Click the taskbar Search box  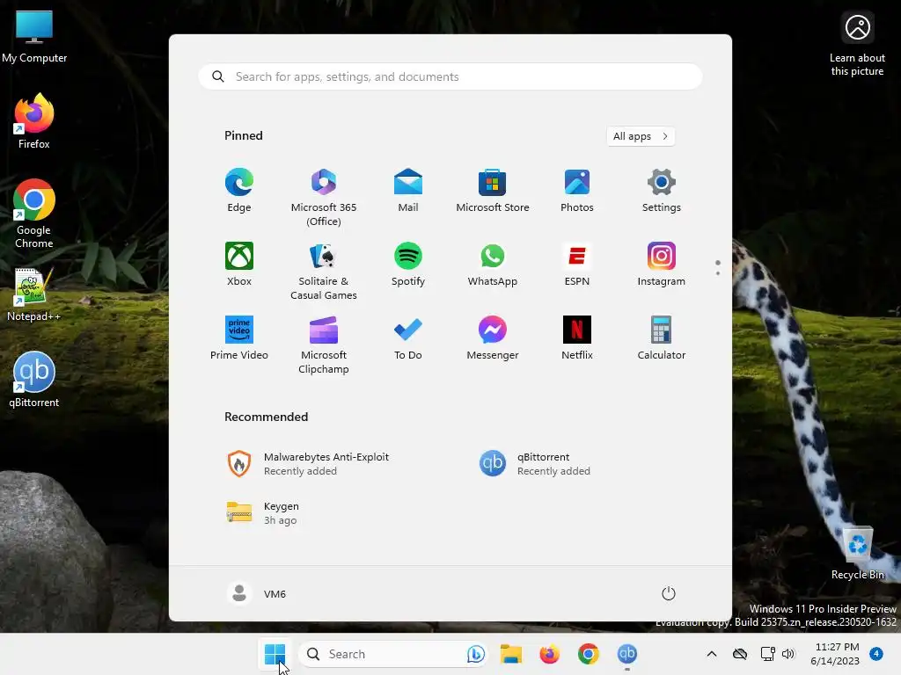(393, 654)
